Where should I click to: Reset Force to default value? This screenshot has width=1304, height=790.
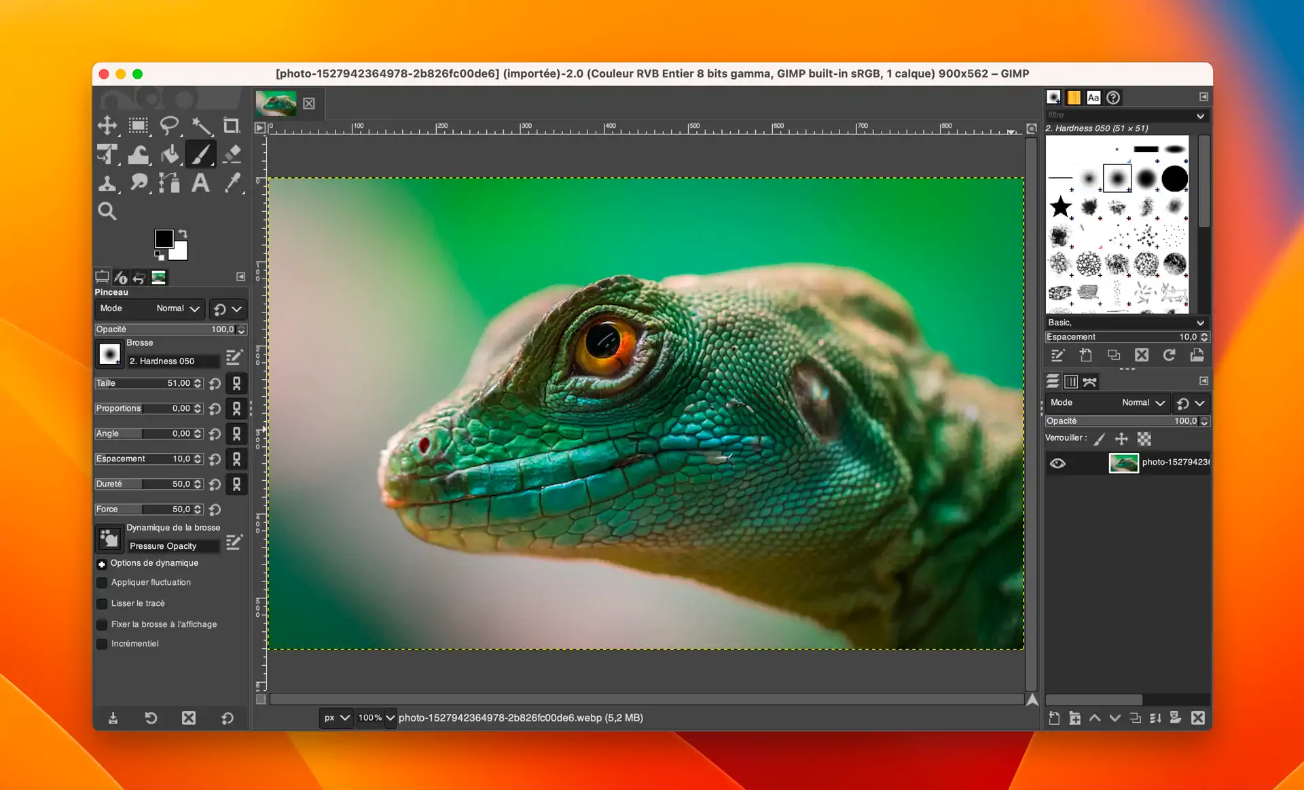click(x=215, y=509)
